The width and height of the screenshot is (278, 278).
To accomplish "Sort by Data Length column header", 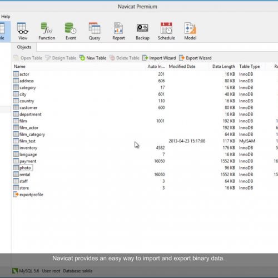I will (x=224, y=66).
